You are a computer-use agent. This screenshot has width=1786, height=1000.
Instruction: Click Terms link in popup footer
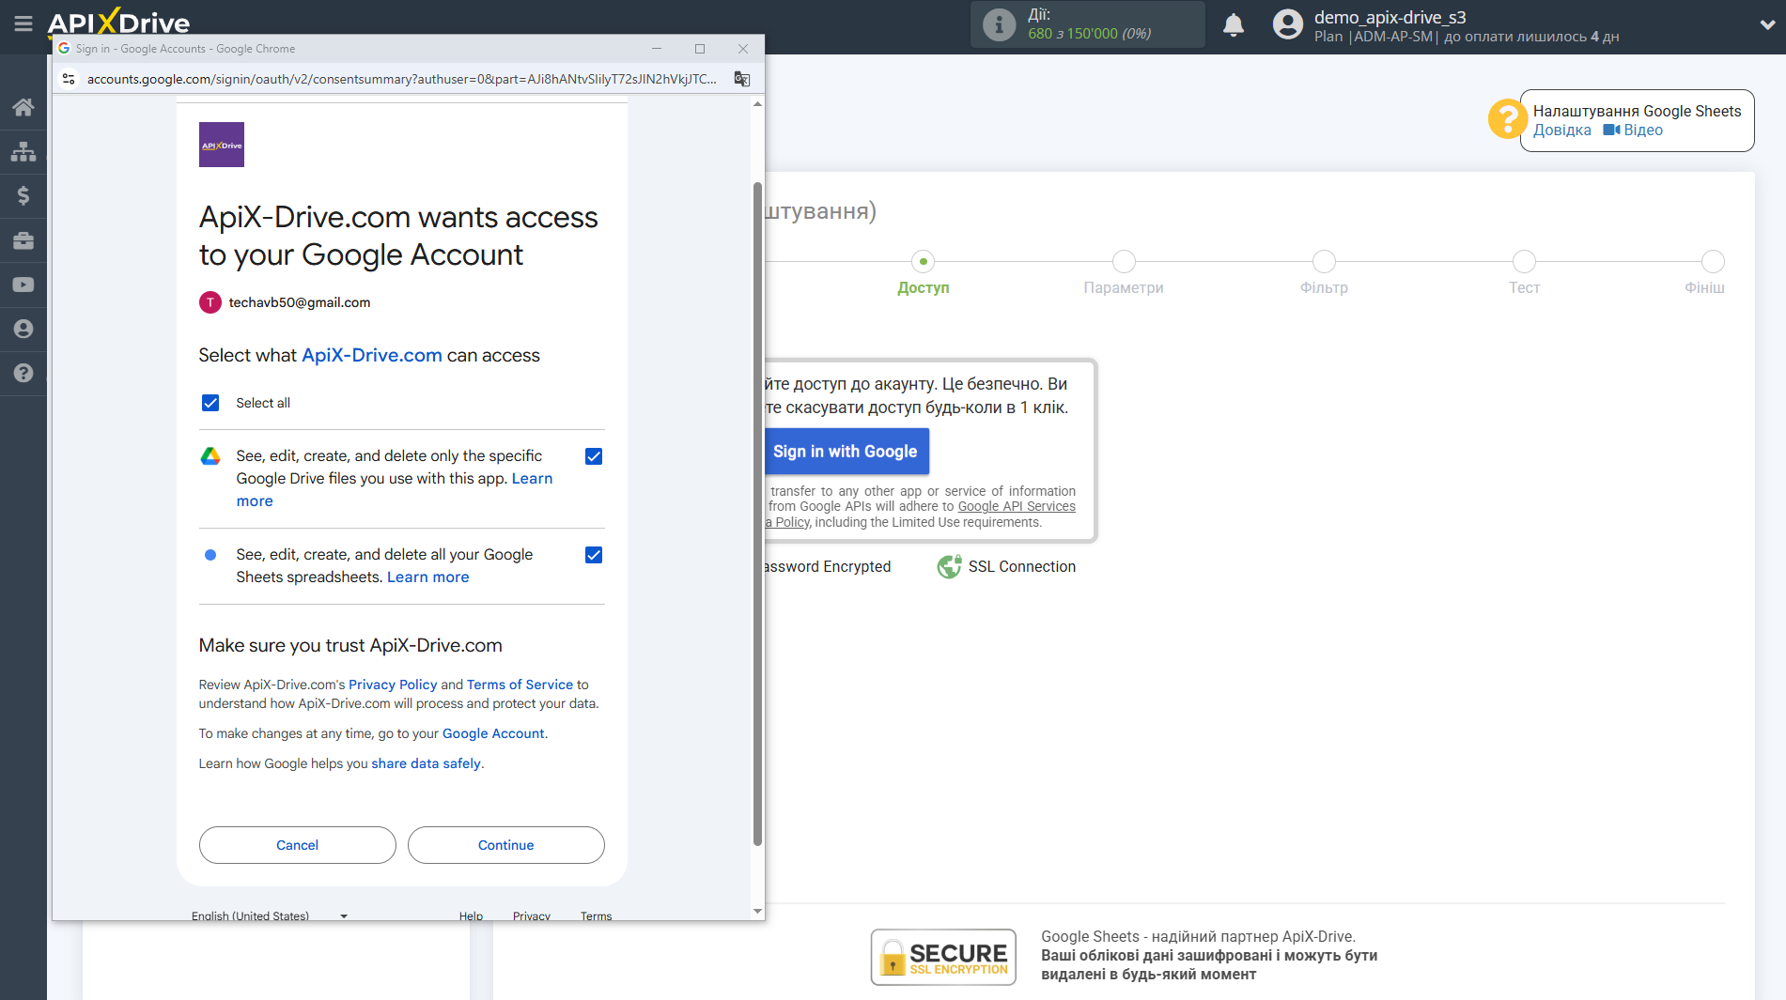click(x=596, y=915)
